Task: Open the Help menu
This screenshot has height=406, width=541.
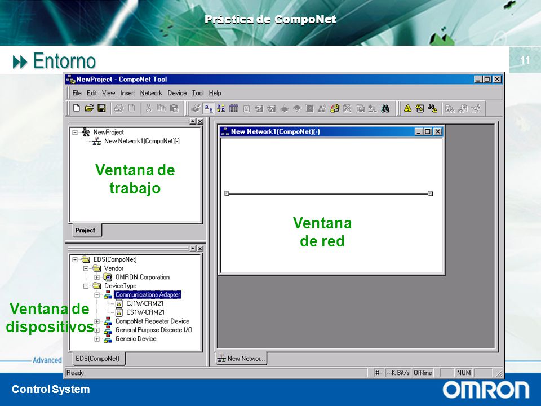Action: [x=215, y=93]
